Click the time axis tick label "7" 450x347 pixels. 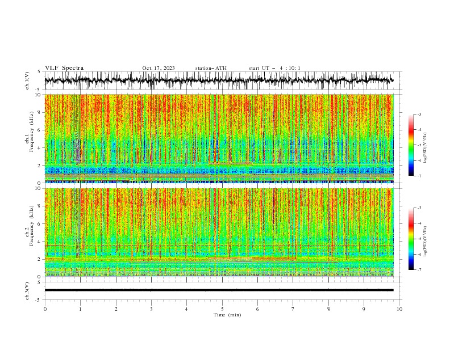click(293, 309)
